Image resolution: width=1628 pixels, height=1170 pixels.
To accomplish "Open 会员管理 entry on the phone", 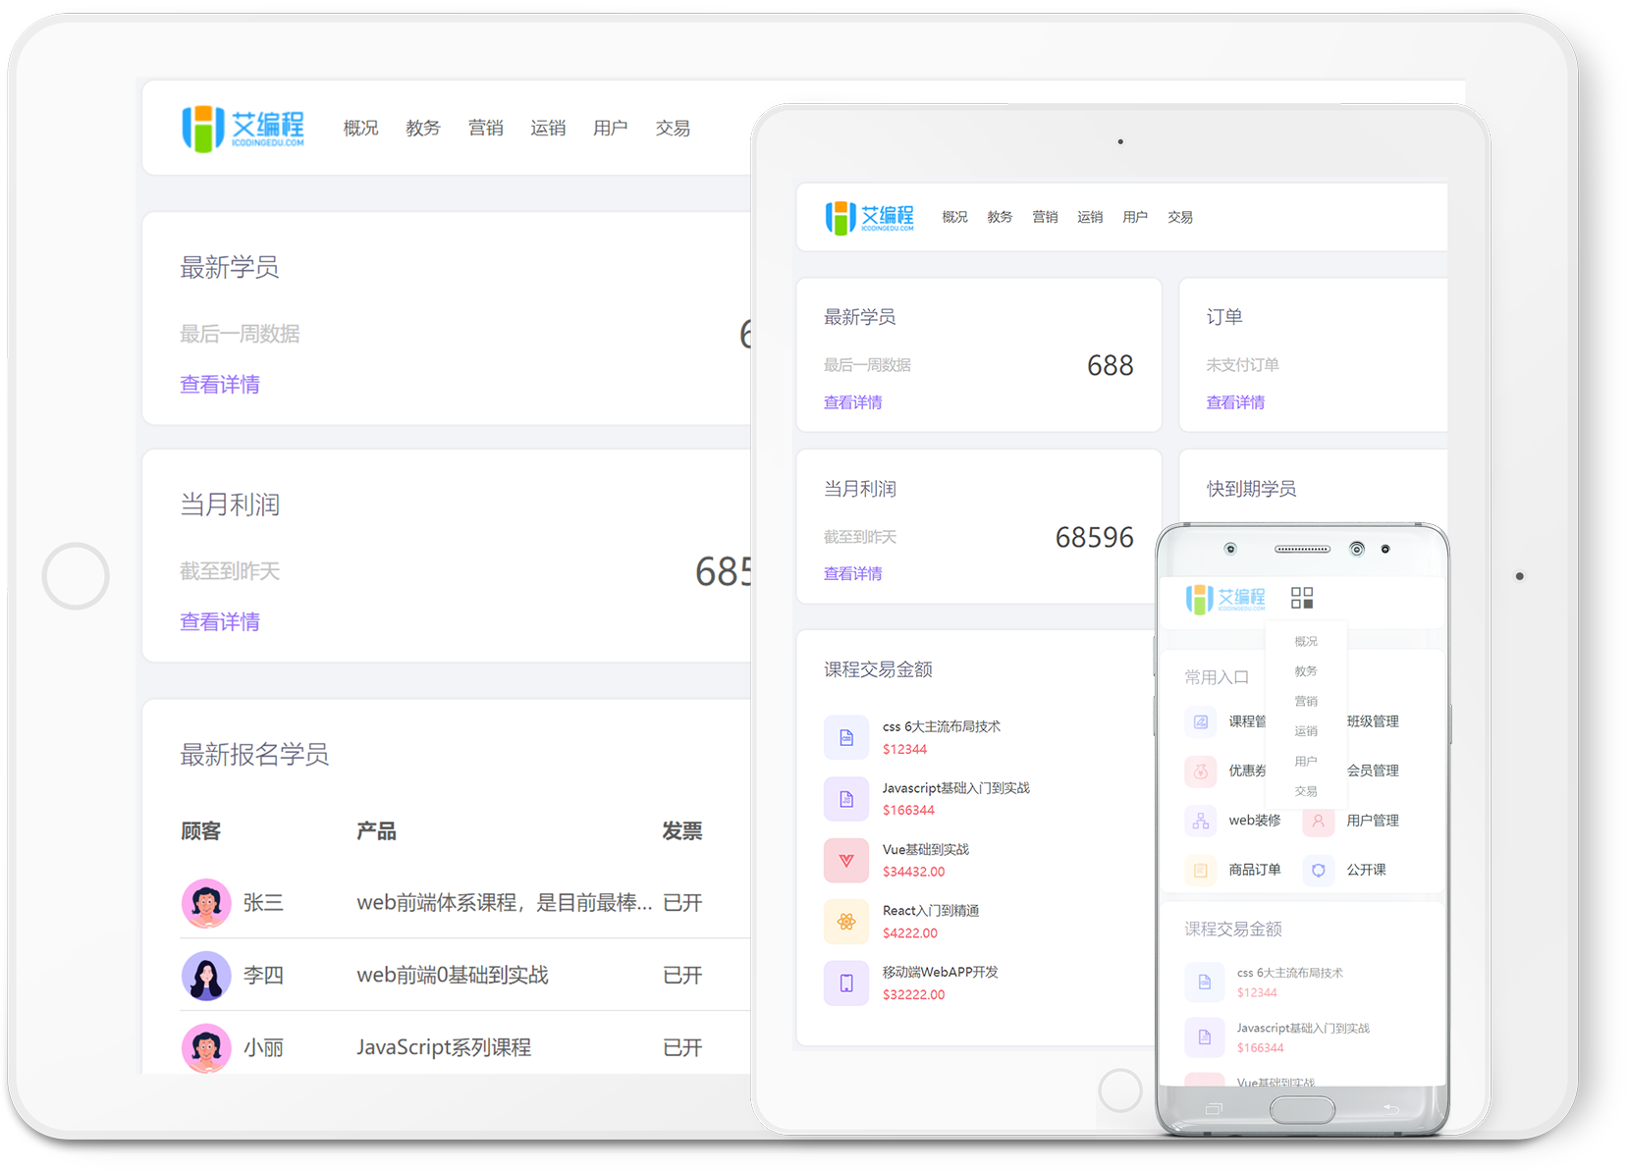I will point(1373,771).
